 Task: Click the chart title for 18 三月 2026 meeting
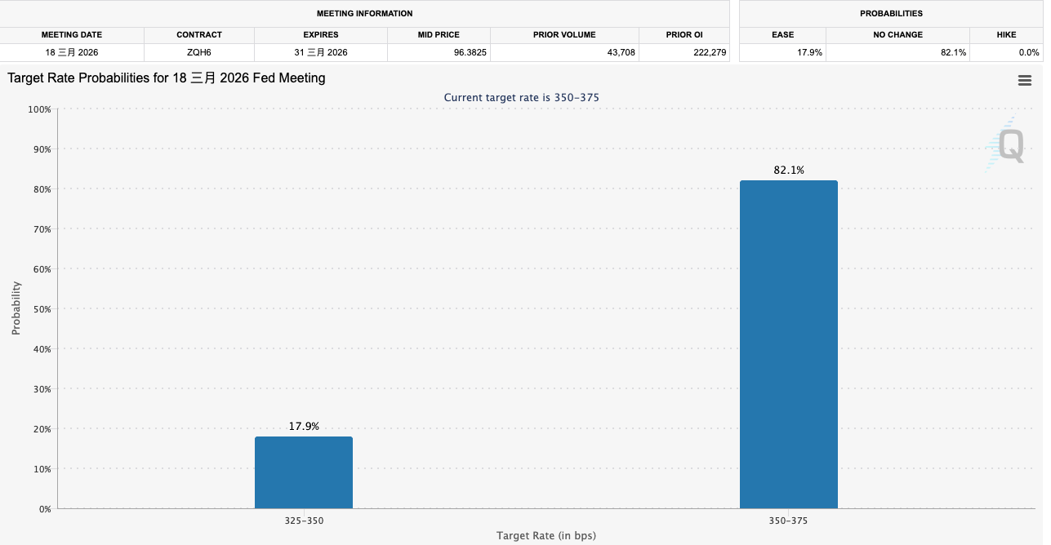click(167, 78)
